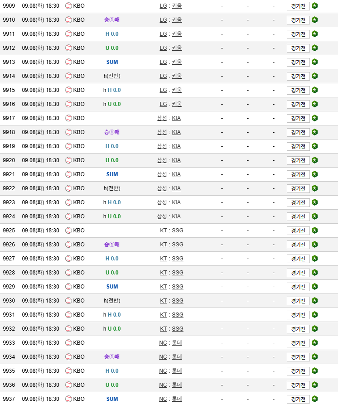Click the green star icon in row 9909

[314, 6]
